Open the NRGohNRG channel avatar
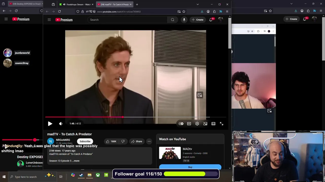Screen dimensions: 325x182 click(x=51, y=141)
